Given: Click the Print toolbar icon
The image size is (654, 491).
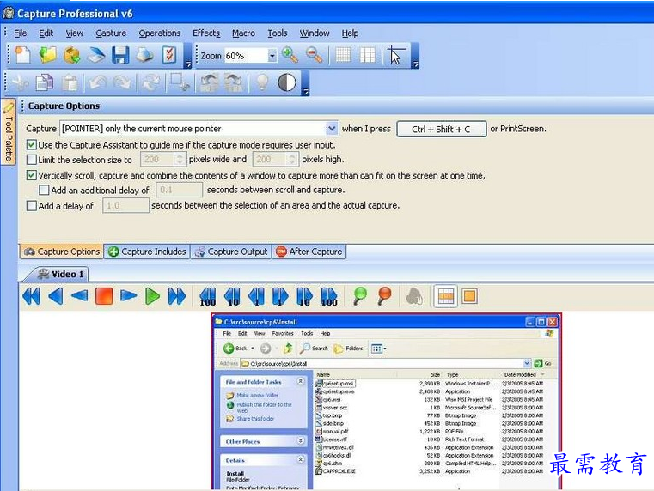Looking at the screenshot, I should click(x=144, y=55).
